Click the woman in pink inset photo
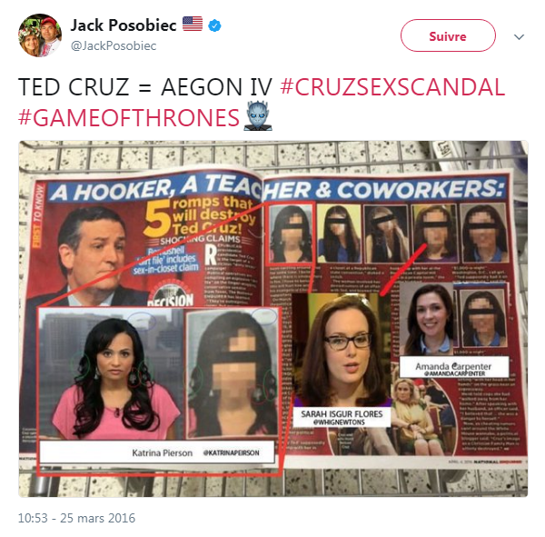Viewport: 545px width, 537px height. click(111, 374)
